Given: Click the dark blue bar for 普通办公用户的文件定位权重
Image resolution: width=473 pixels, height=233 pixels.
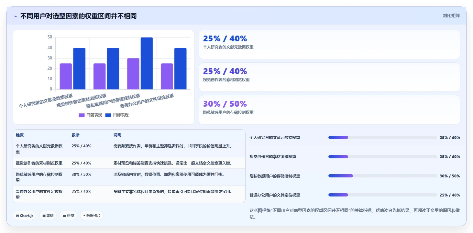Looking at the screenshot, I should tap(181, 69).
